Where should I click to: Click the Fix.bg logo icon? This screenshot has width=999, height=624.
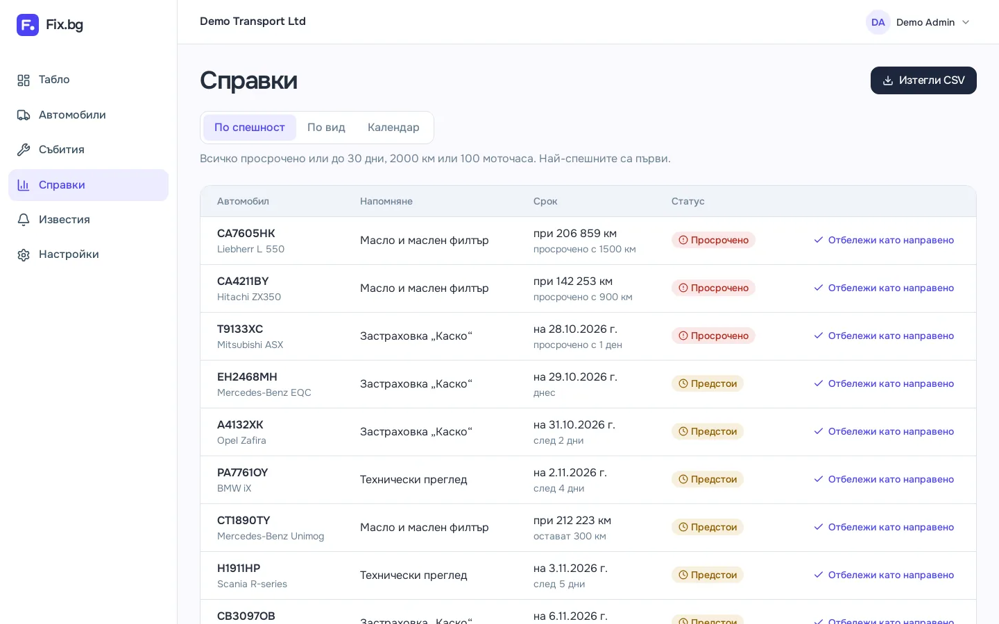[28, 25]
